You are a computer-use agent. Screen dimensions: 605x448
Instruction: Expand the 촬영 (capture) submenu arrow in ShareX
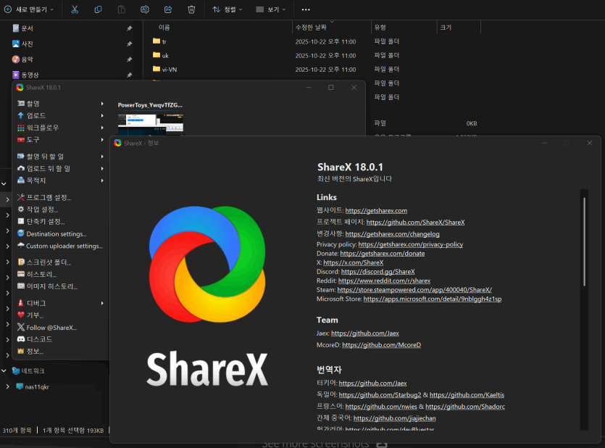coord(102,104)
